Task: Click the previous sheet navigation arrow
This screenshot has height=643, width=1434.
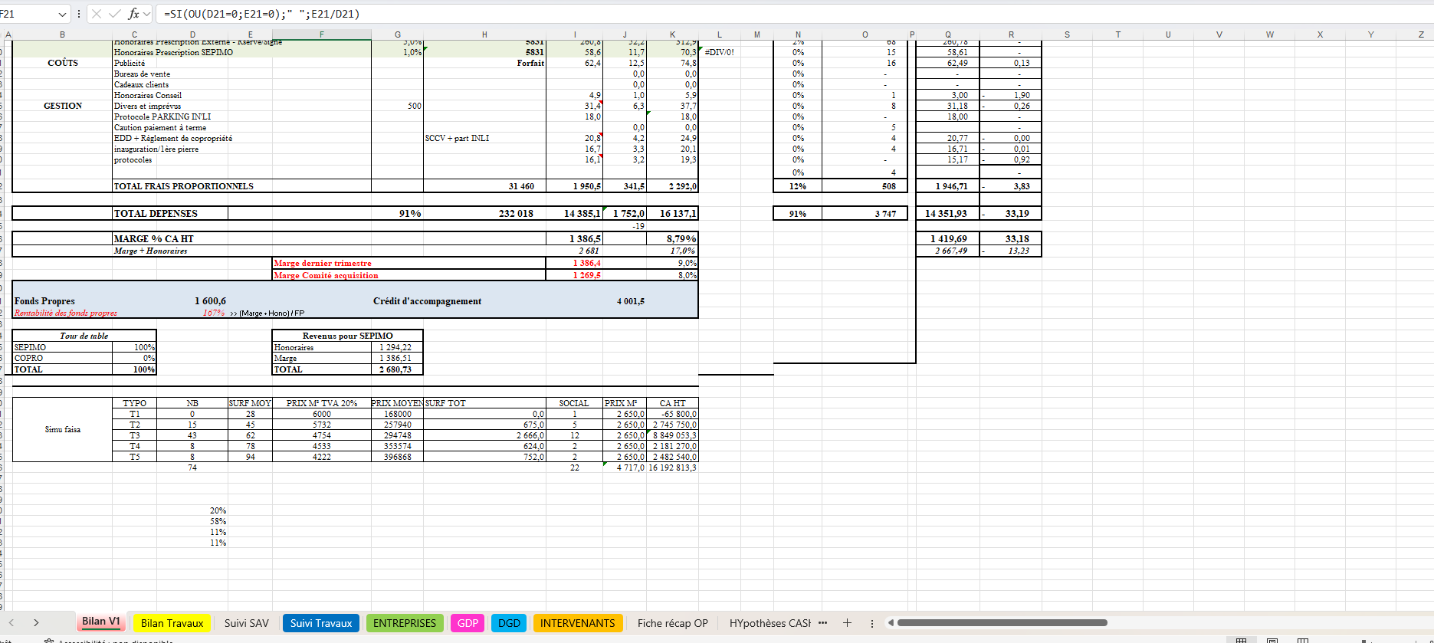Action: (11, 623)
